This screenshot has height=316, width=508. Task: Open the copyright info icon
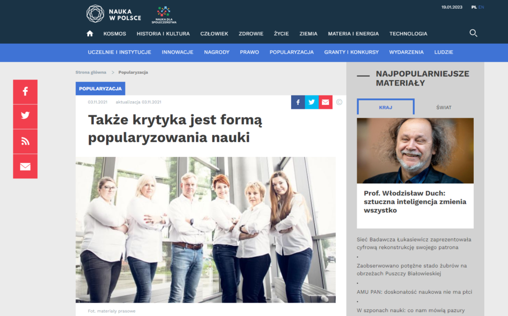tap(339, 102)
